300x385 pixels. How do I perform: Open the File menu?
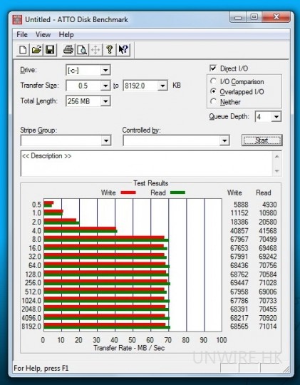point(22,34)
